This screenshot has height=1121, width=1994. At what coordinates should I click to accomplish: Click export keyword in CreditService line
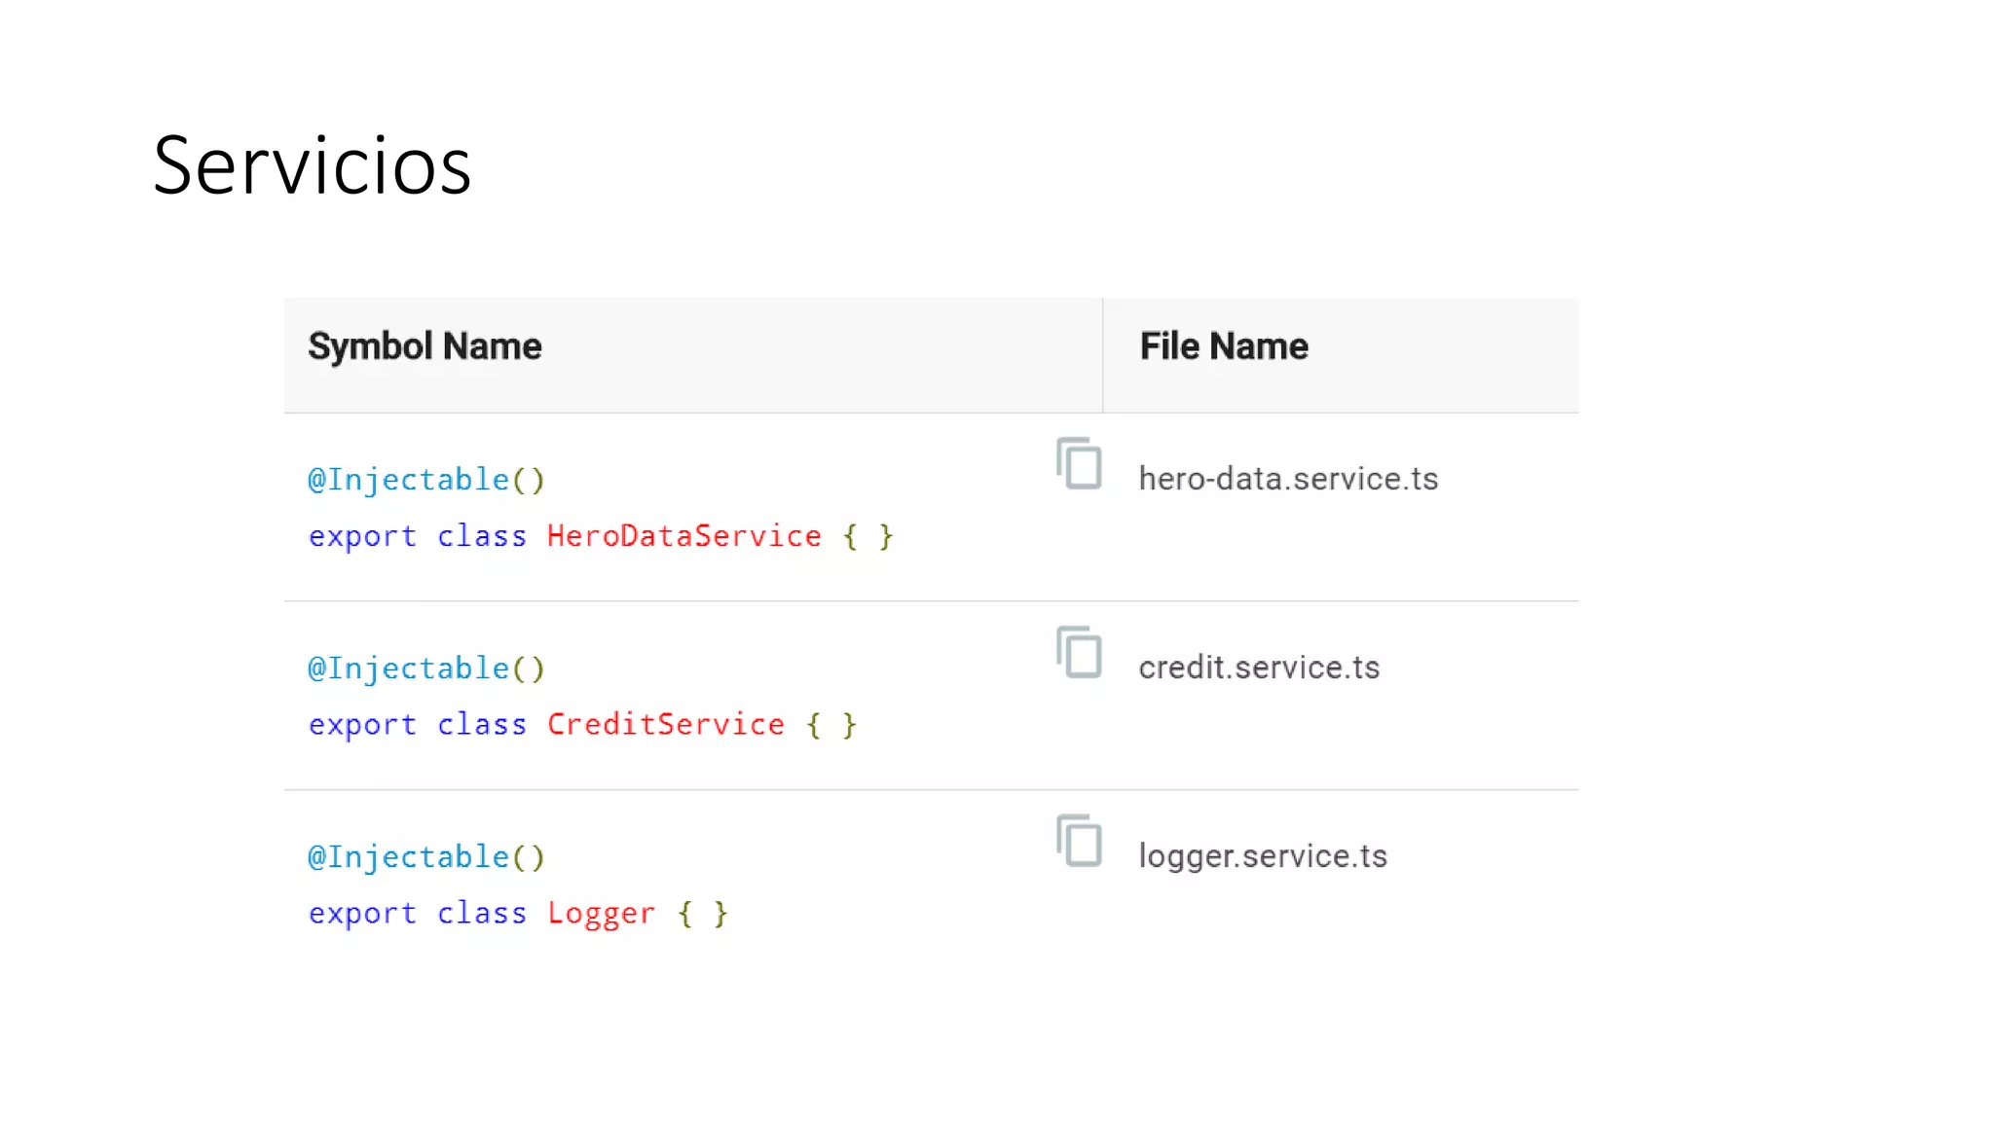point(362,725)
